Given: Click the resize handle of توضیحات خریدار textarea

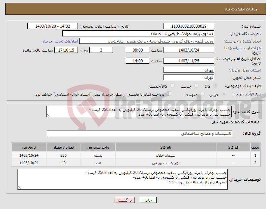Looking at the screenshot, I should [x=20, y=188].
